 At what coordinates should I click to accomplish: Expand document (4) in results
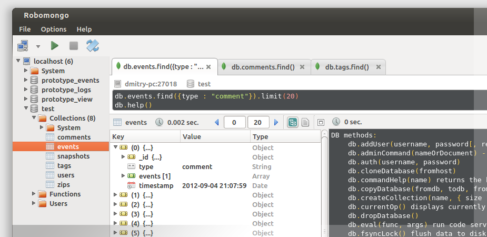click(115, 223)
